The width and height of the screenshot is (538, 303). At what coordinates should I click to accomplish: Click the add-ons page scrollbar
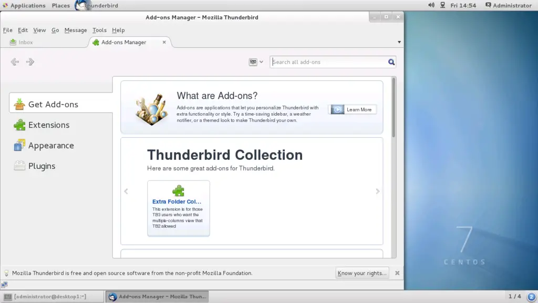click(394, 107)
